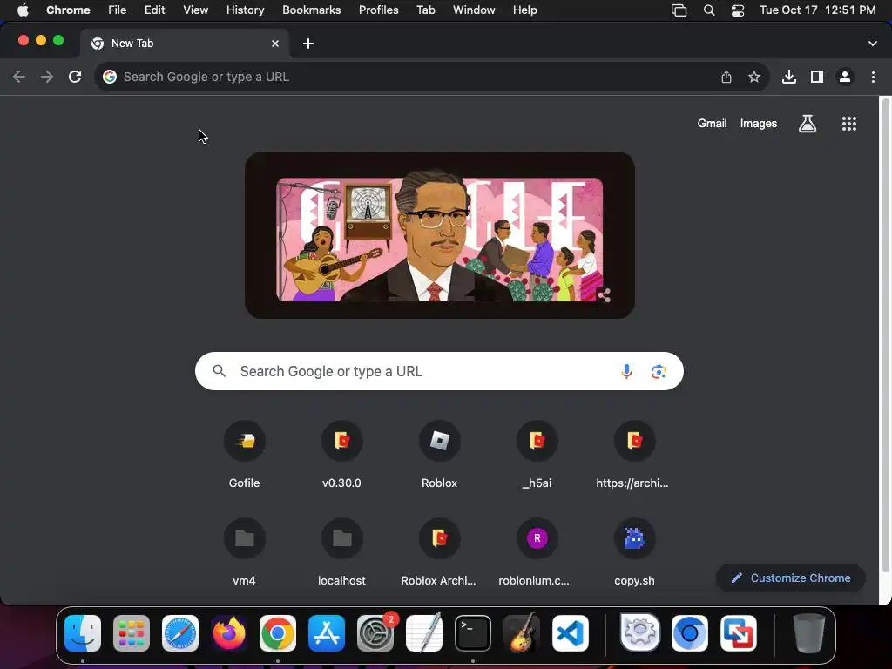Image resolution: width=892 pixels, height=669 pixels.
Task: Open the Profiles menu
Action: 378,10
